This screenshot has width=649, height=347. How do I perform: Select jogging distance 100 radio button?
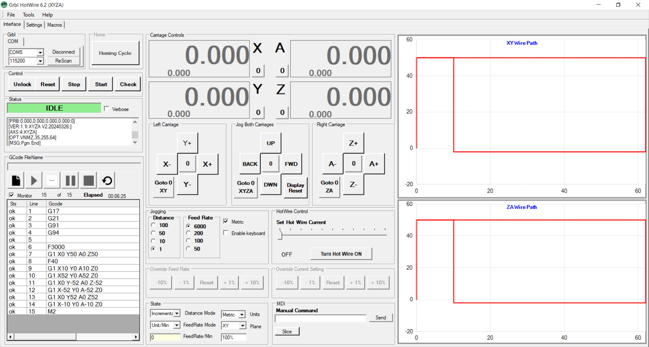pyautogui.click(x=153, y=225)
